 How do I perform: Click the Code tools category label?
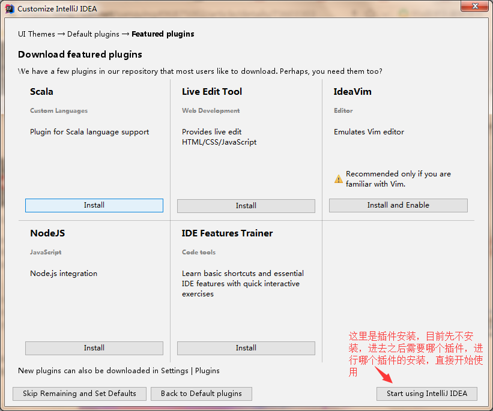click(x=199, y=252)
